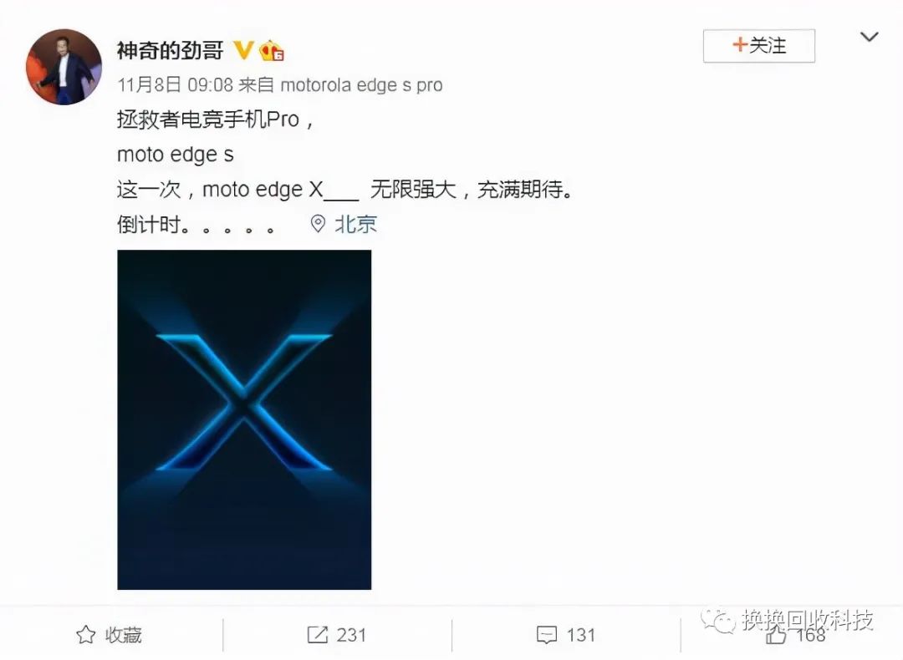The width and height of the screenshot is (903, 660).
Task: Click the crown membership level icon
Action: pos(271,51)
